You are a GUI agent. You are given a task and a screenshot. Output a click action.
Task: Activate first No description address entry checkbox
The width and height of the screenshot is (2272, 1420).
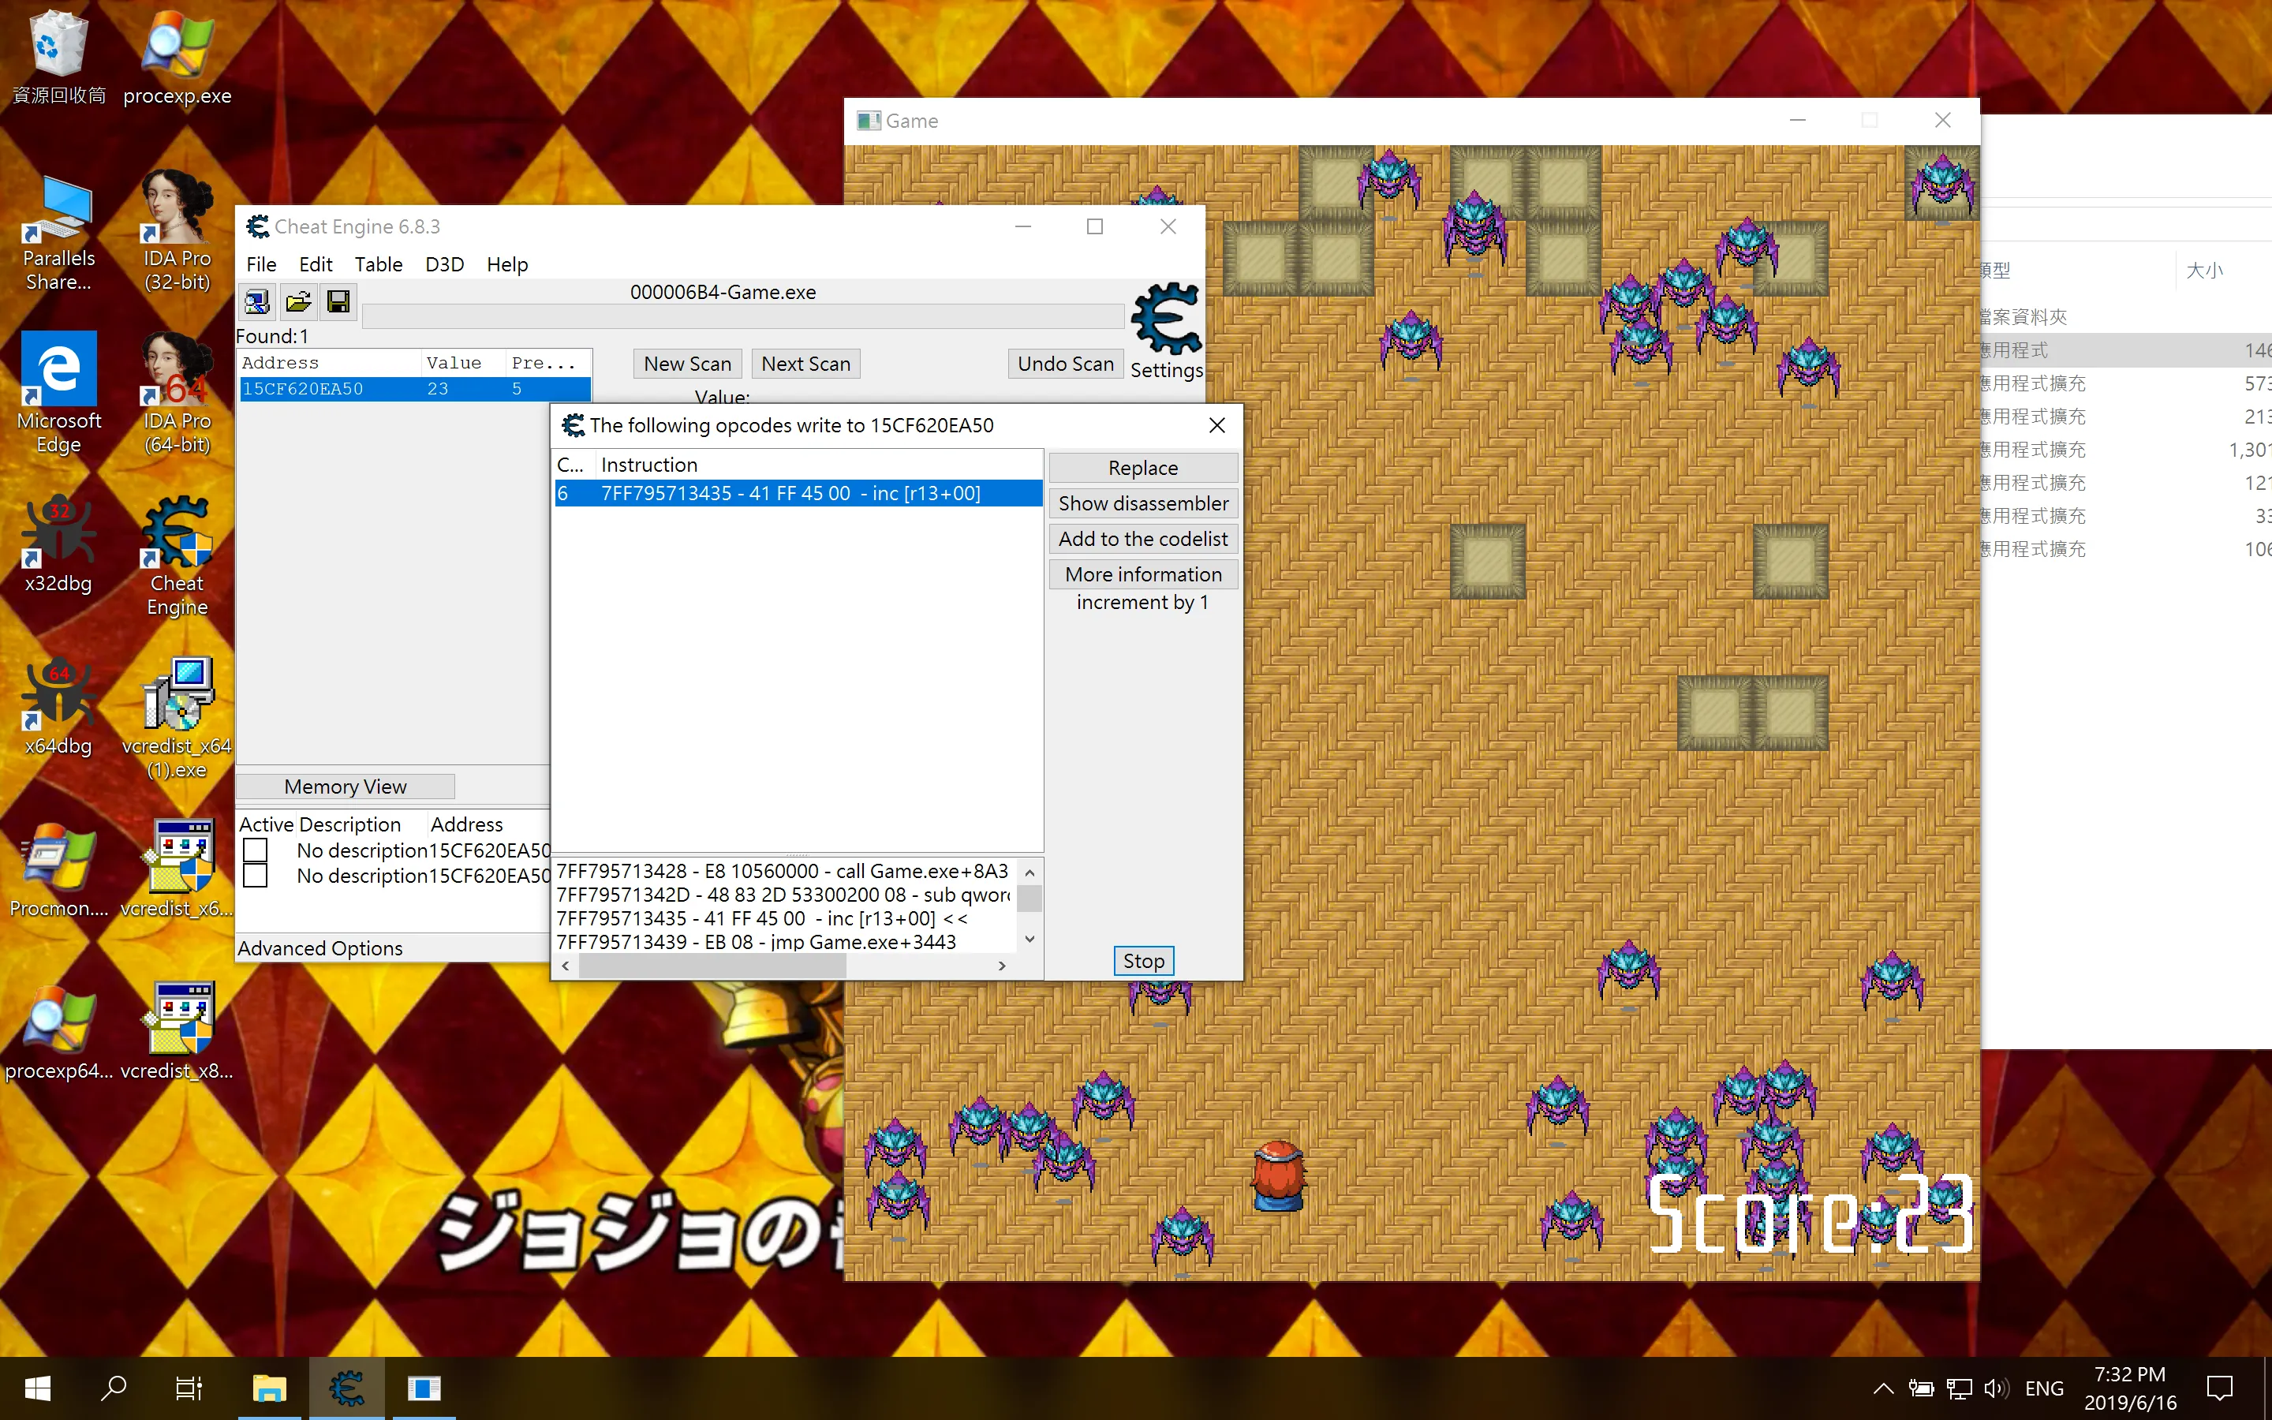tap(256, 851)
